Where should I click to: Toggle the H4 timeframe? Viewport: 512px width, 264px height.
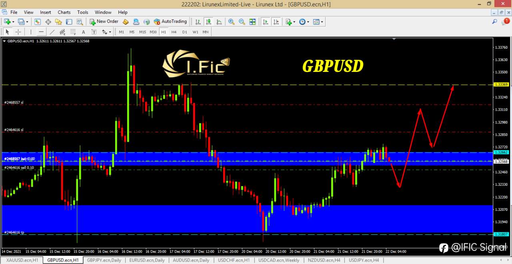174,32
